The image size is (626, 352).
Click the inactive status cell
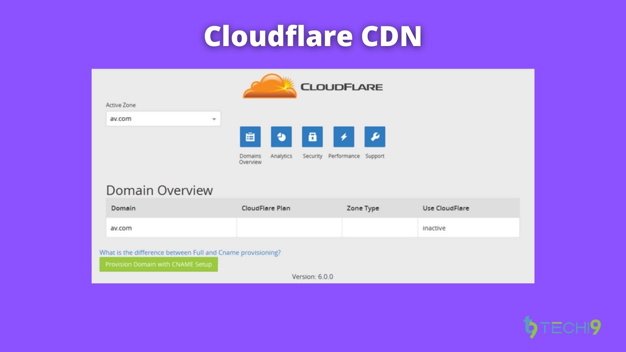(x=468, y=228)
